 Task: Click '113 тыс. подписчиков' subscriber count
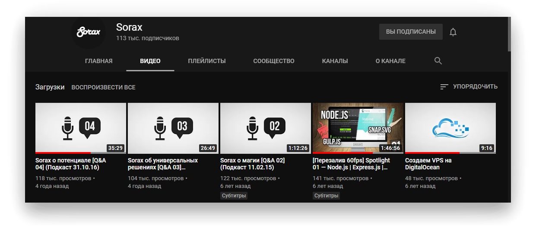click(147, 38)
